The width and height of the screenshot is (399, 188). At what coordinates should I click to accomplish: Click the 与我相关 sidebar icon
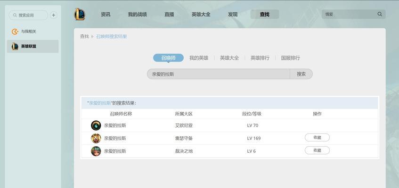click(x=15, y=31)
